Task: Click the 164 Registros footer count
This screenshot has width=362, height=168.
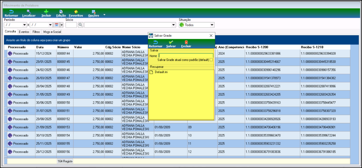Action: click(x=65, y=161)
